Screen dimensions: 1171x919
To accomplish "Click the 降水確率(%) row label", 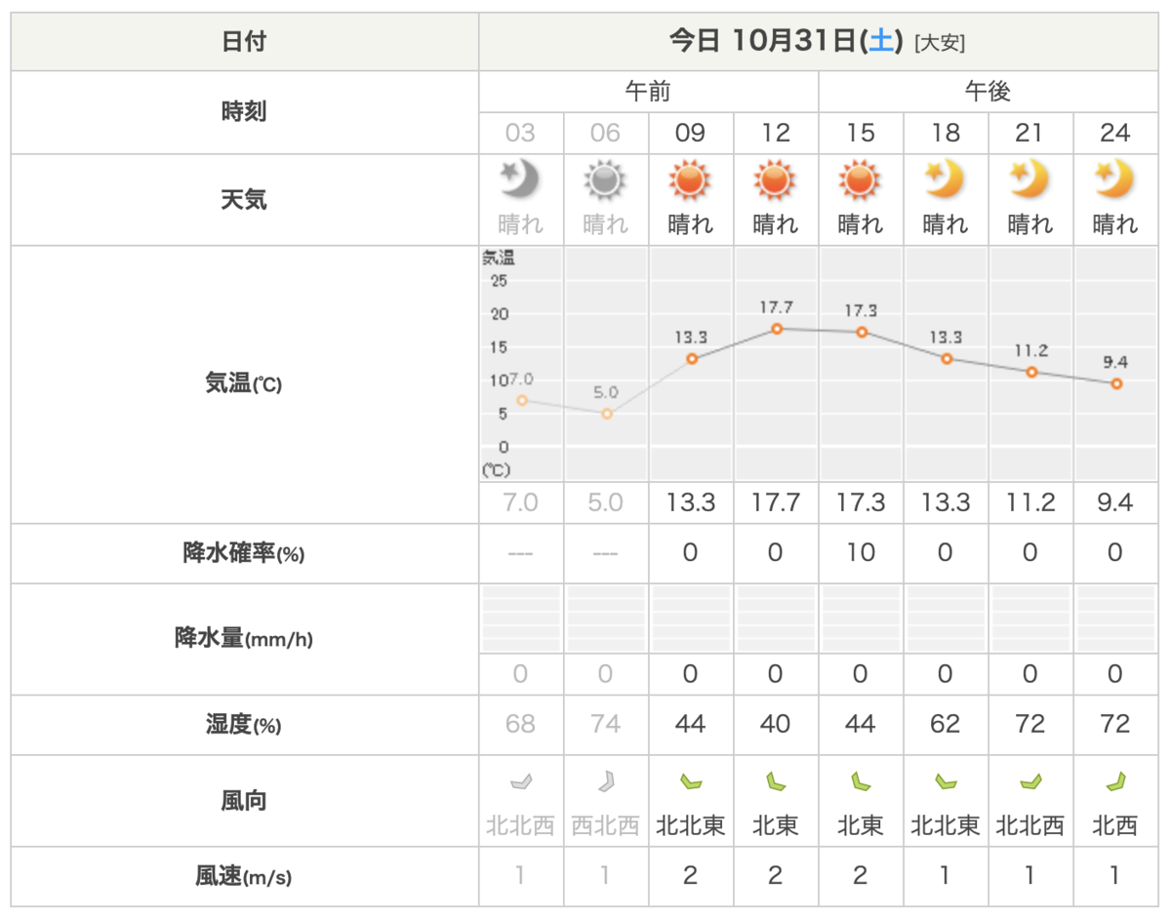I will [x=244, y=553].
